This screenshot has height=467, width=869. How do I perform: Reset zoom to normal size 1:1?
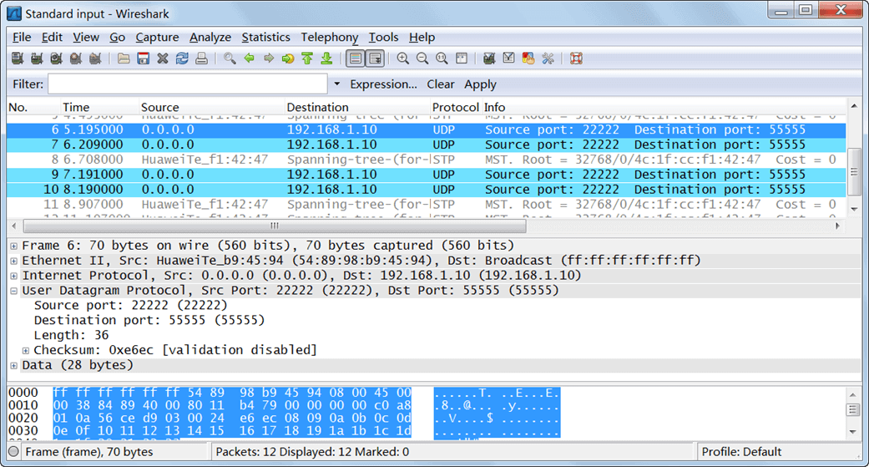442,58
